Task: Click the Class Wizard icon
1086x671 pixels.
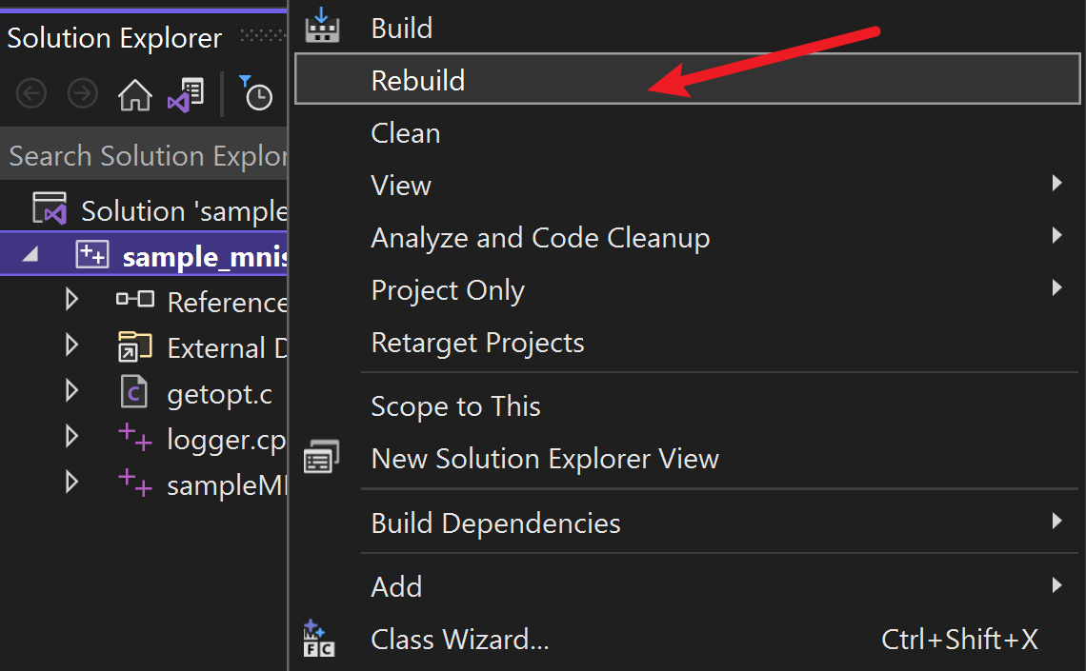Action: (x=318, y=638)
